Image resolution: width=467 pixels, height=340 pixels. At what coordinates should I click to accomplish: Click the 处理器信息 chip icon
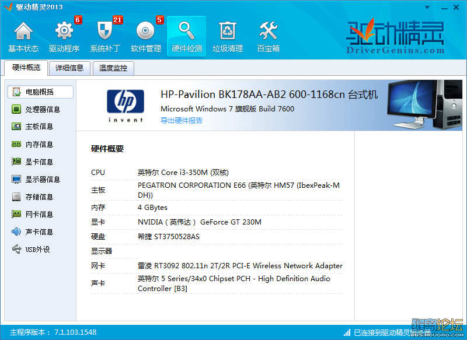point(16,109)
